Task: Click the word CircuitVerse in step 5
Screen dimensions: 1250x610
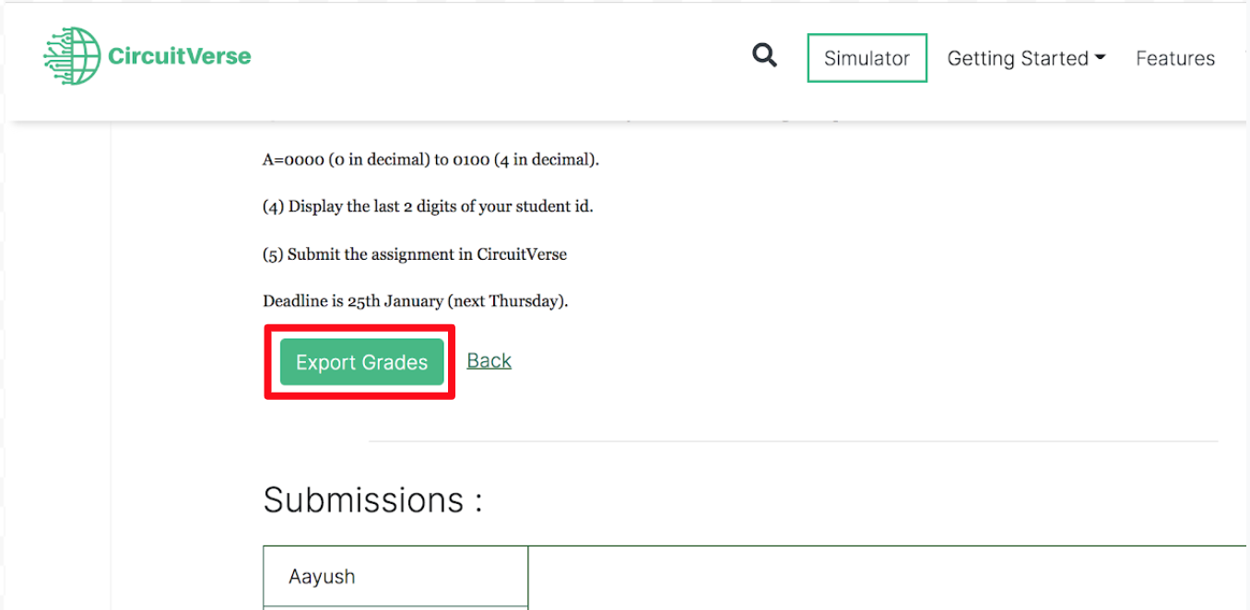Action: point(521,254)
